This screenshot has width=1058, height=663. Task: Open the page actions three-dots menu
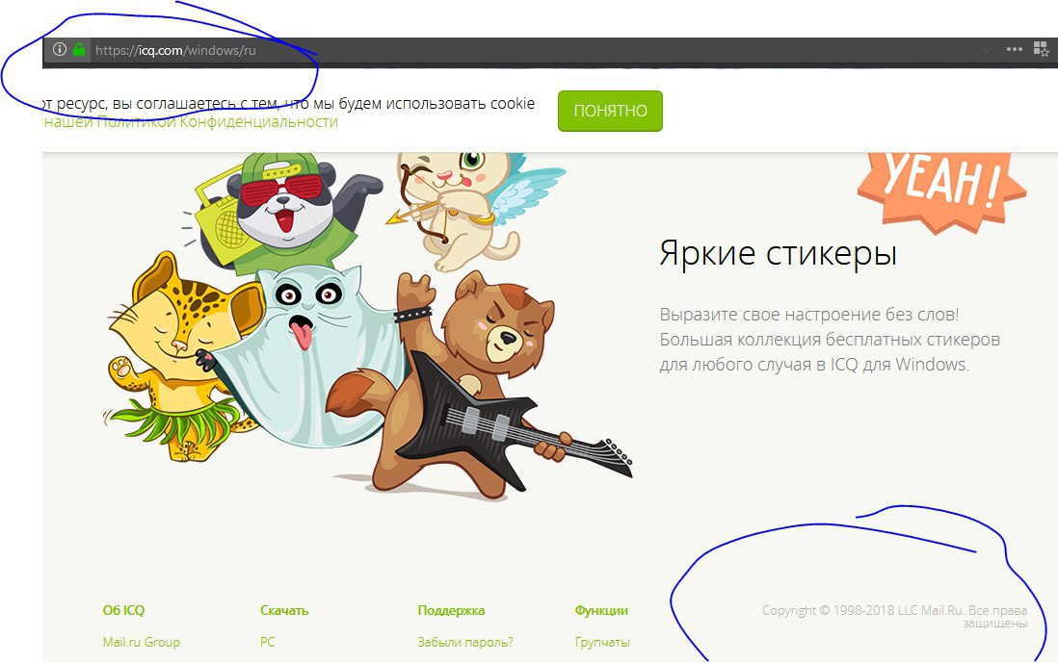[1014, 49]
